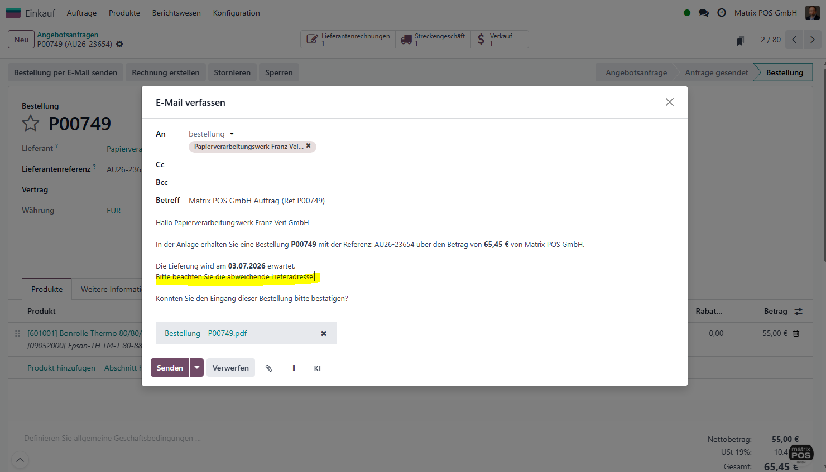The image size is (826, 472).
Task: Send the email with Senden
Action: click(170, 368)
